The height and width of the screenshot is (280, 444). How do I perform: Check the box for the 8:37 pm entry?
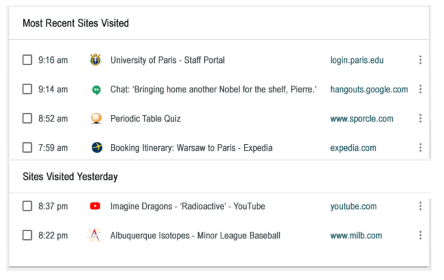point(27,206)
